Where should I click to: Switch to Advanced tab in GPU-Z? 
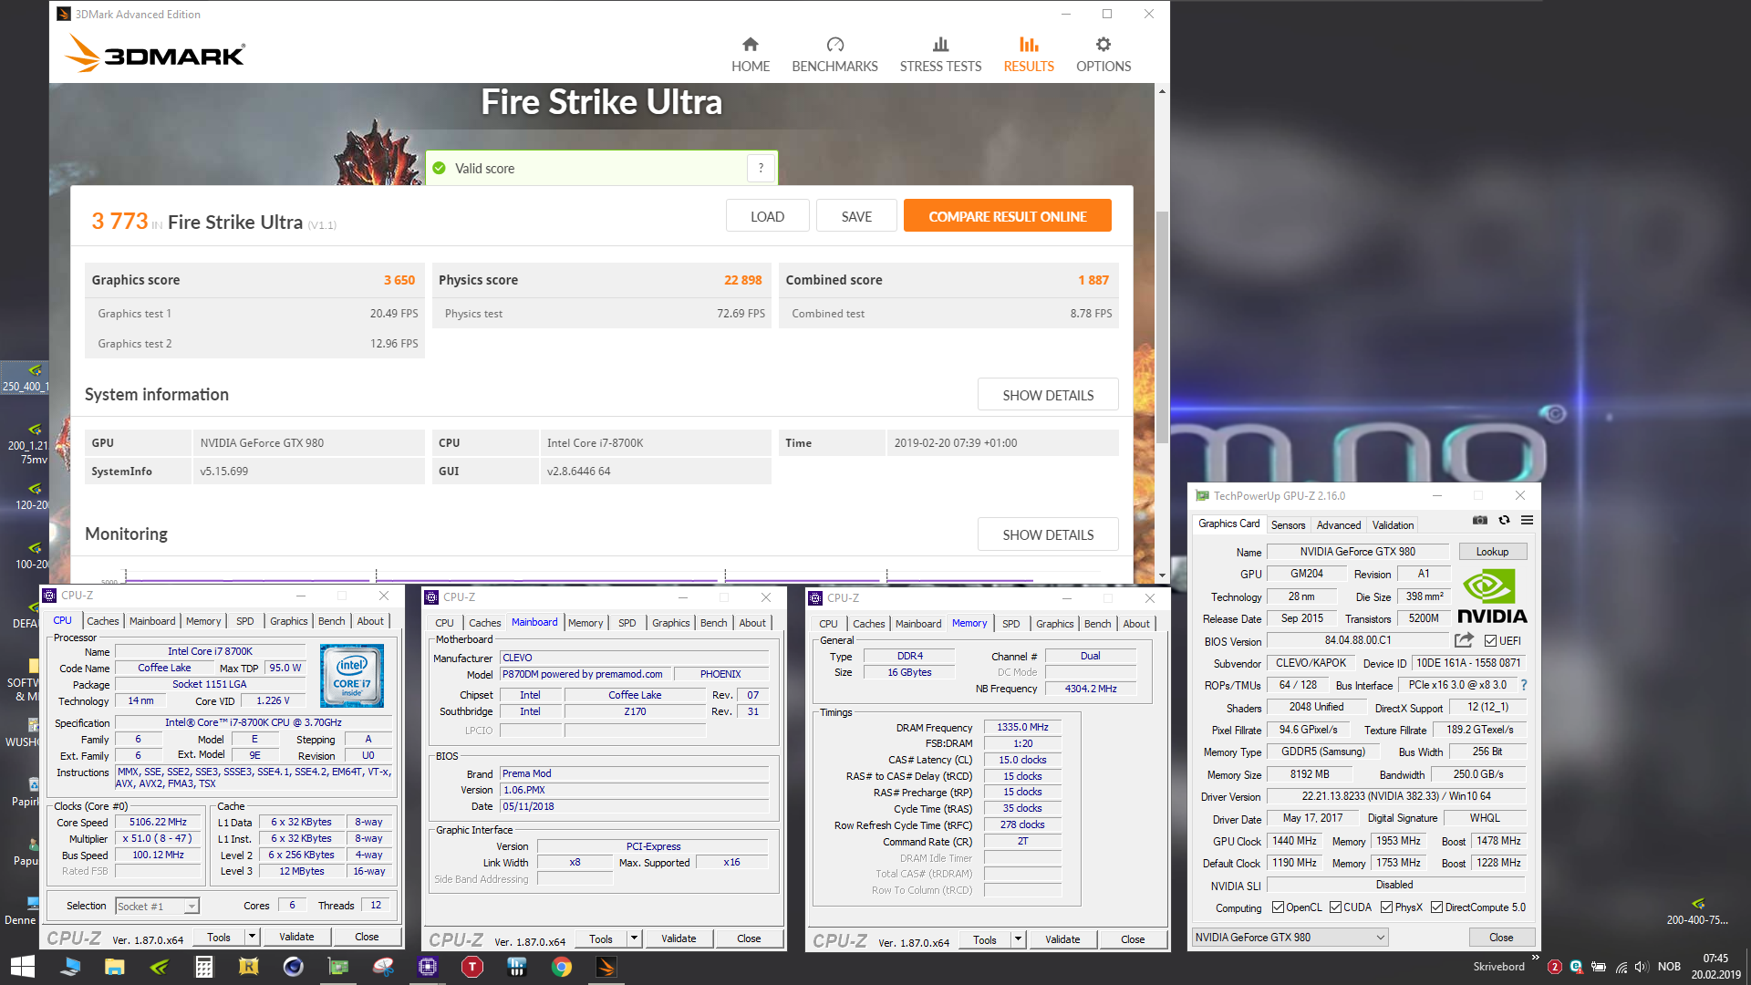click(1338, 524)
